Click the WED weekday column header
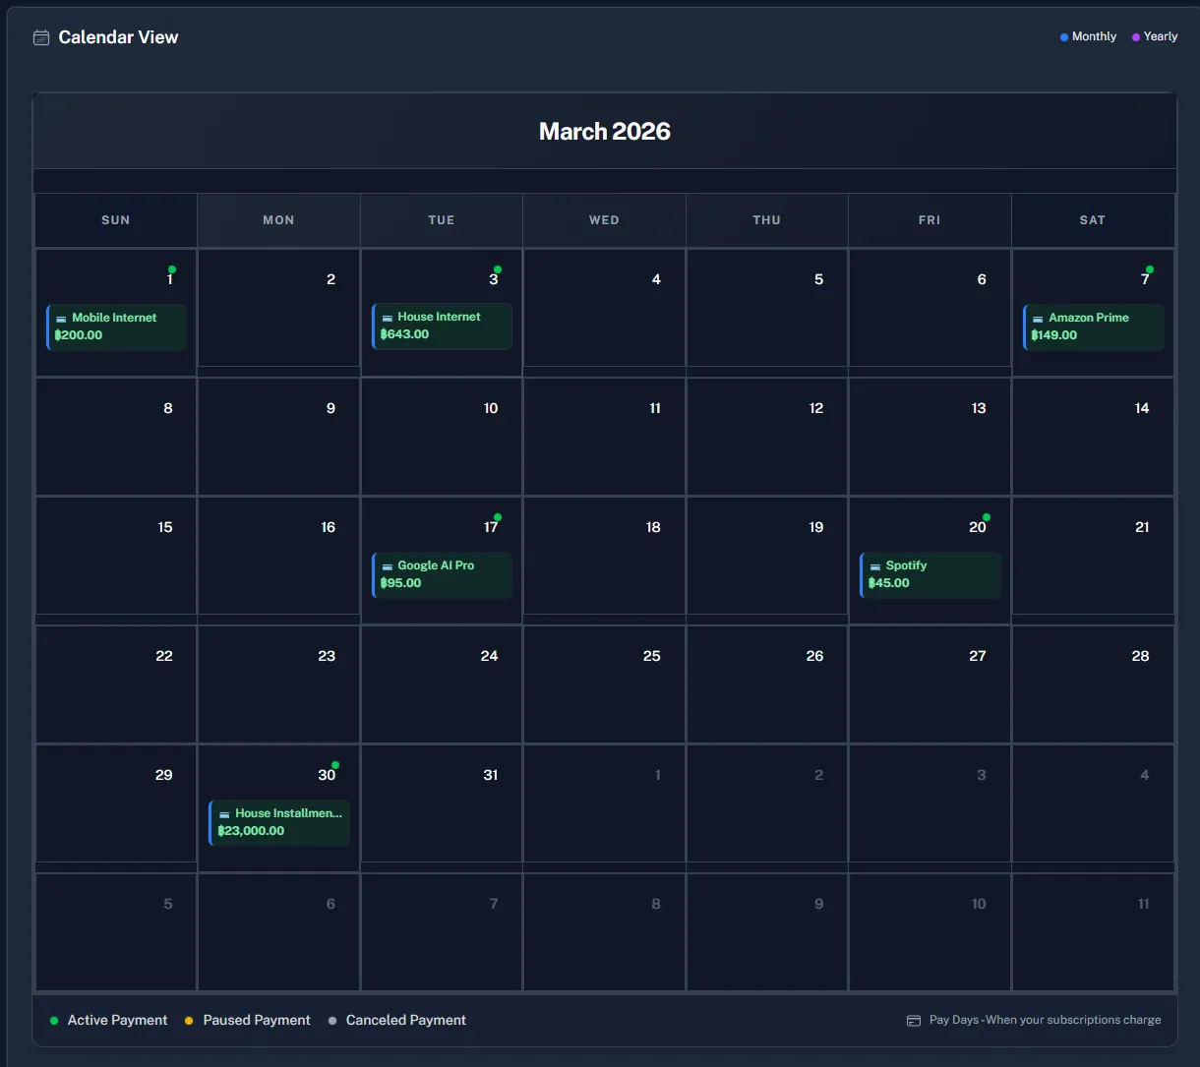Viewport: 1200px width, 1067px height. 604,220
